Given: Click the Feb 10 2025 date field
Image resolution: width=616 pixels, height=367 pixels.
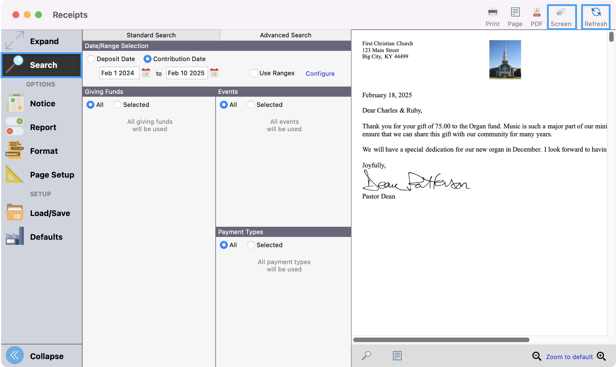Looking at the screenshot, I should pos(186,73).
